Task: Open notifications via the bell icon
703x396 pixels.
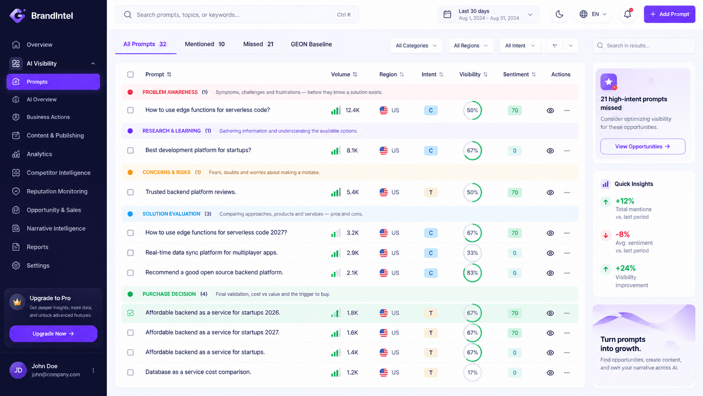Action: (x=627, y=14)
